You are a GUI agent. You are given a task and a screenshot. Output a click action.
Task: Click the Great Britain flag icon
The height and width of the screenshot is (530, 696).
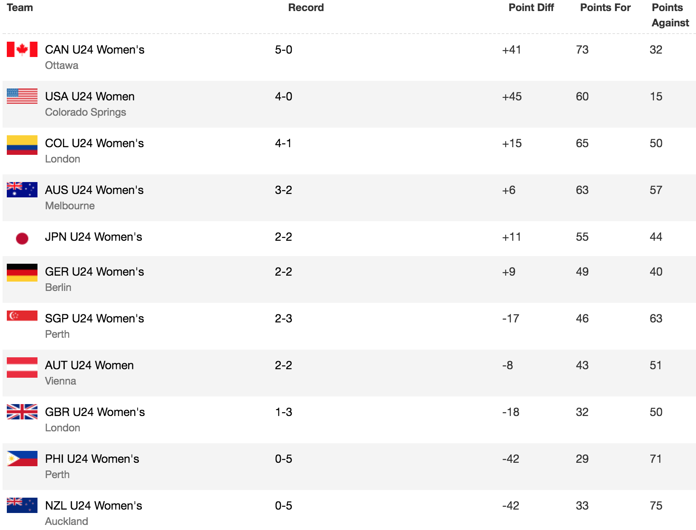click(22, 412)
